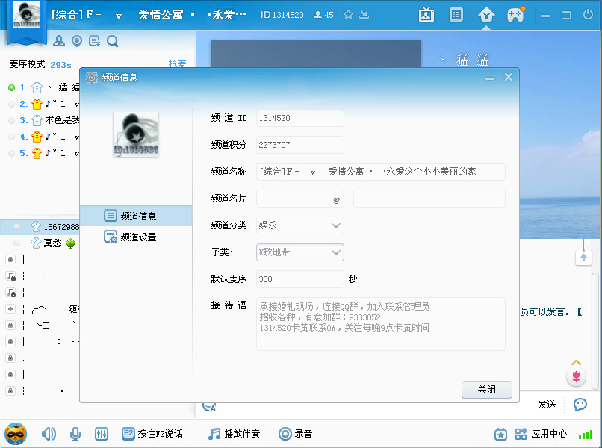Open search with the magnifier icon

click(x=113, y=41)
